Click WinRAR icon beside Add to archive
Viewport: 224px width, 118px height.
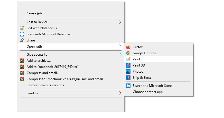(x=22, y=61)
